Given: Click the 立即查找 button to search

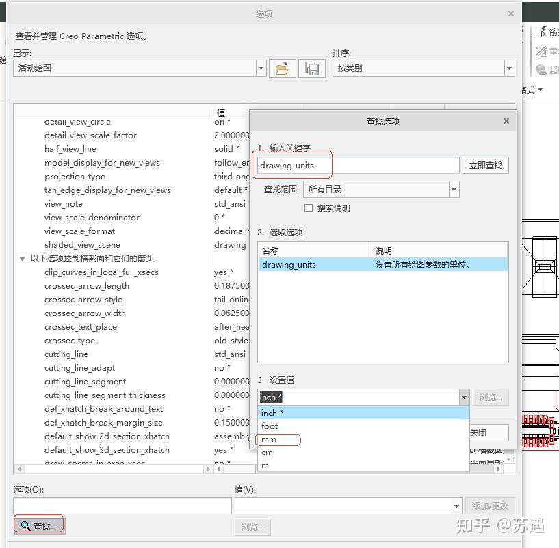Looking at the screenshot, I should point(485,165).
